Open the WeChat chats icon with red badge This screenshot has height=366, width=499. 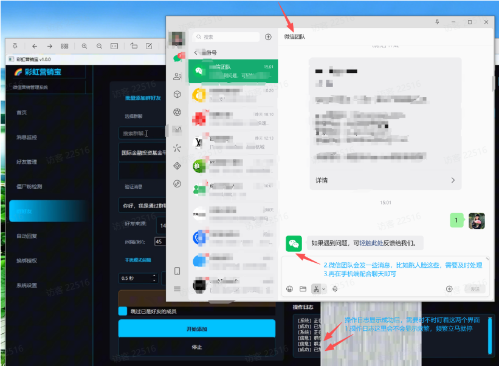click(x=177, y=58)
